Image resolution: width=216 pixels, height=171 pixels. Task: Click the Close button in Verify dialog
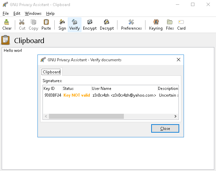click(165, 129)
